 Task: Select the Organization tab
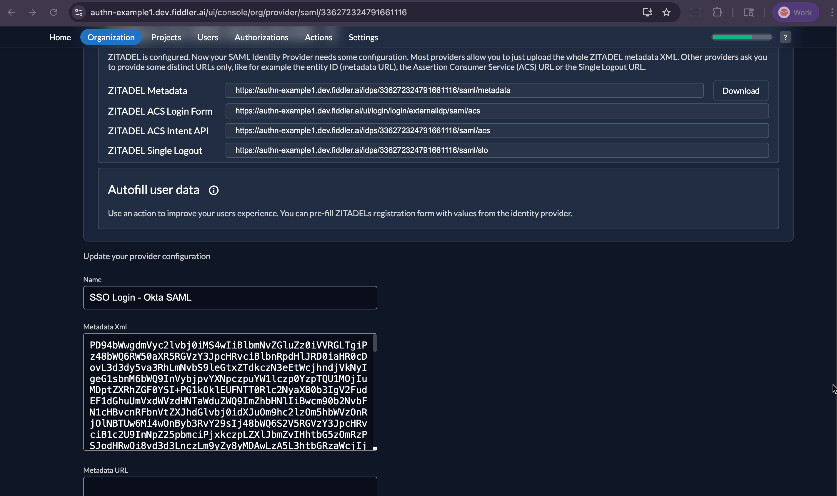[111, 37]
